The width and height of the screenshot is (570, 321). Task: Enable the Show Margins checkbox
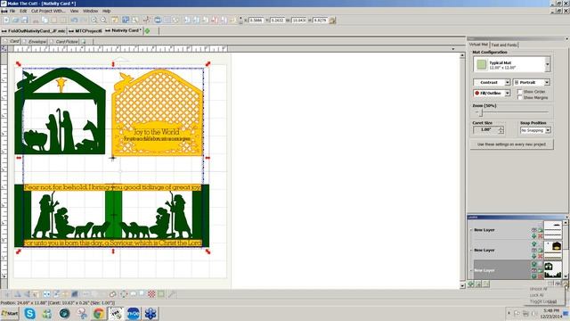(x=520, y=97)
